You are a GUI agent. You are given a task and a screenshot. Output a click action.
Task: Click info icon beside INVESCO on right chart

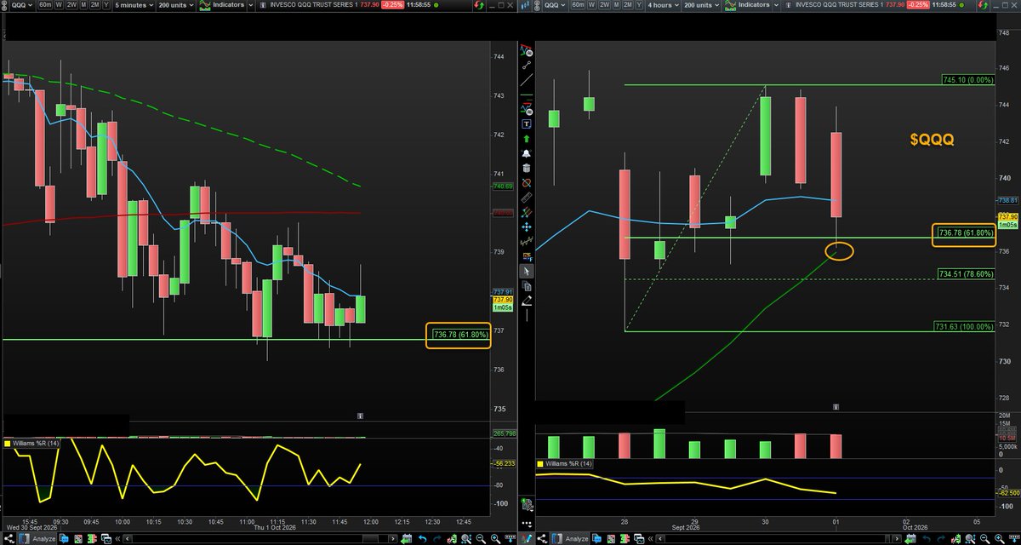[787, 5]
